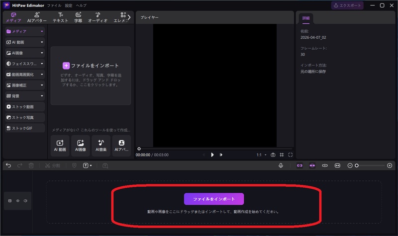
Task: Click the エクスポート button
Action: click(x=347, y=5)
